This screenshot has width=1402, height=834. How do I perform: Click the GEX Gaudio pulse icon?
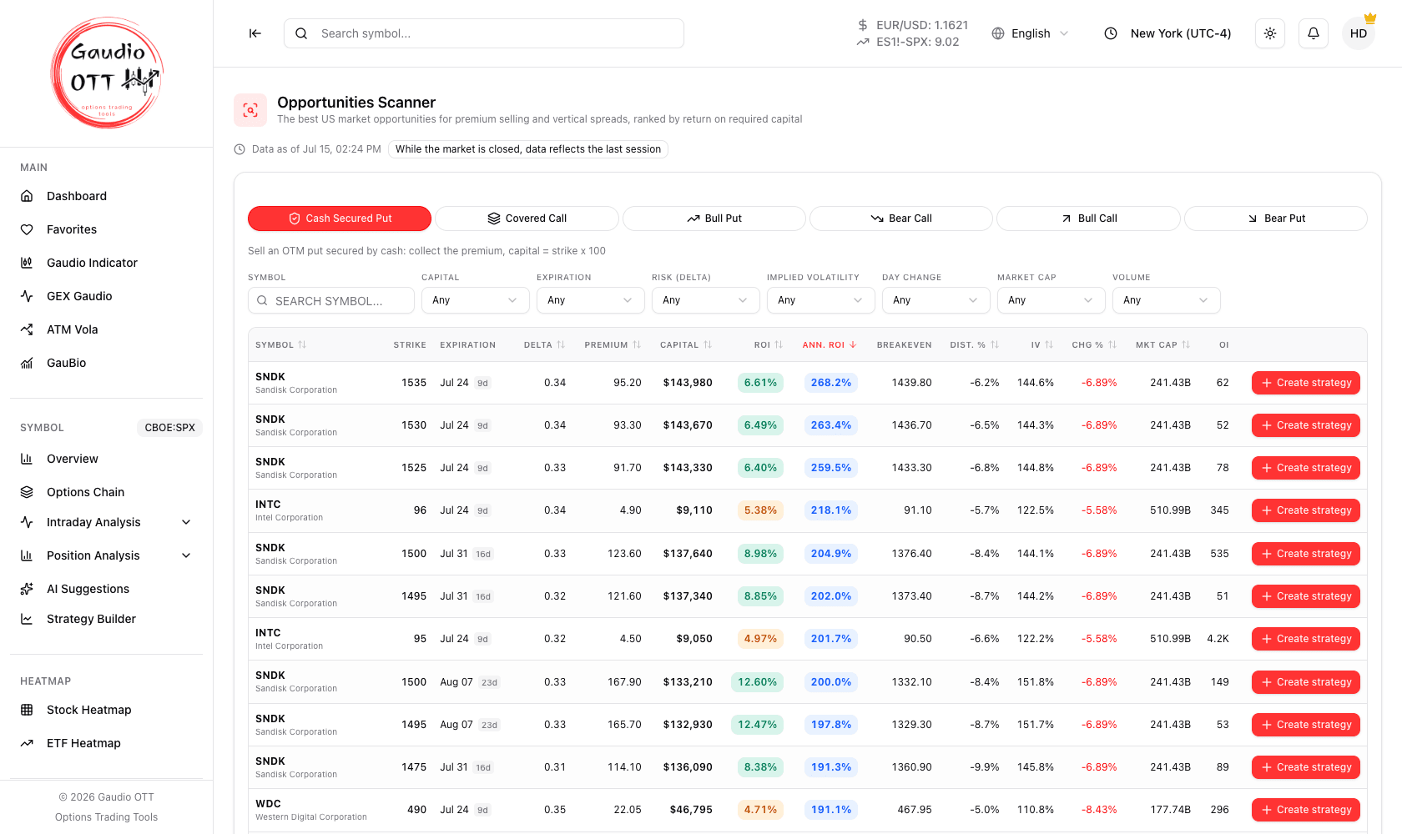(27, 296)
